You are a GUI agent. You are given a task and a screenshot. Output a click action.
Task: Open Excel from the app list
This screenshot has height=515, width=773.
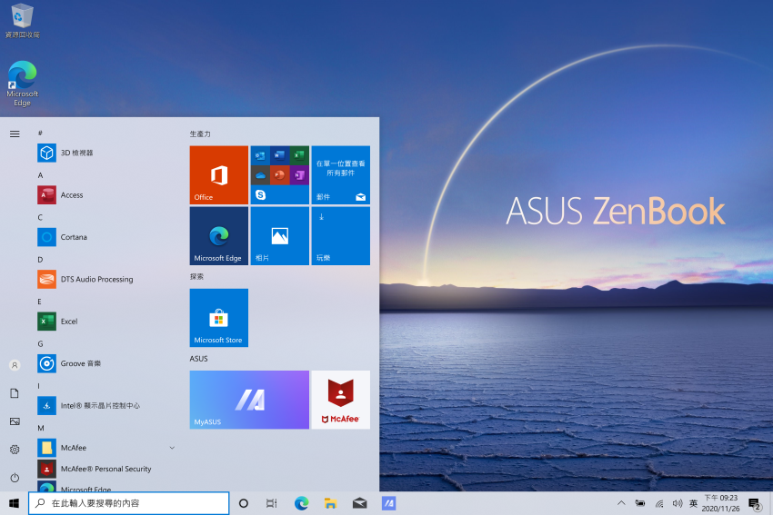coord(106,322)
